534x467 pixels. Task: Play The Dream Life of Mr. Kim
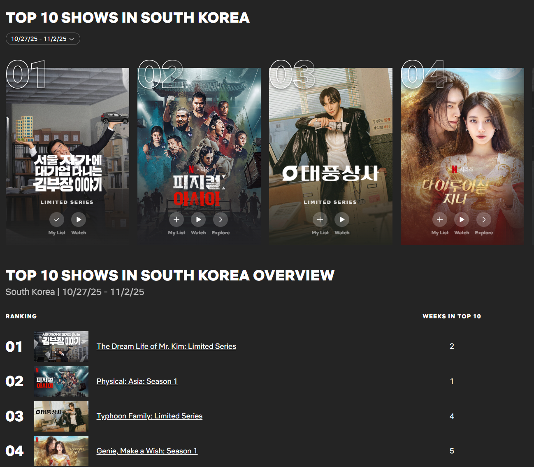(x=79, y=219)
